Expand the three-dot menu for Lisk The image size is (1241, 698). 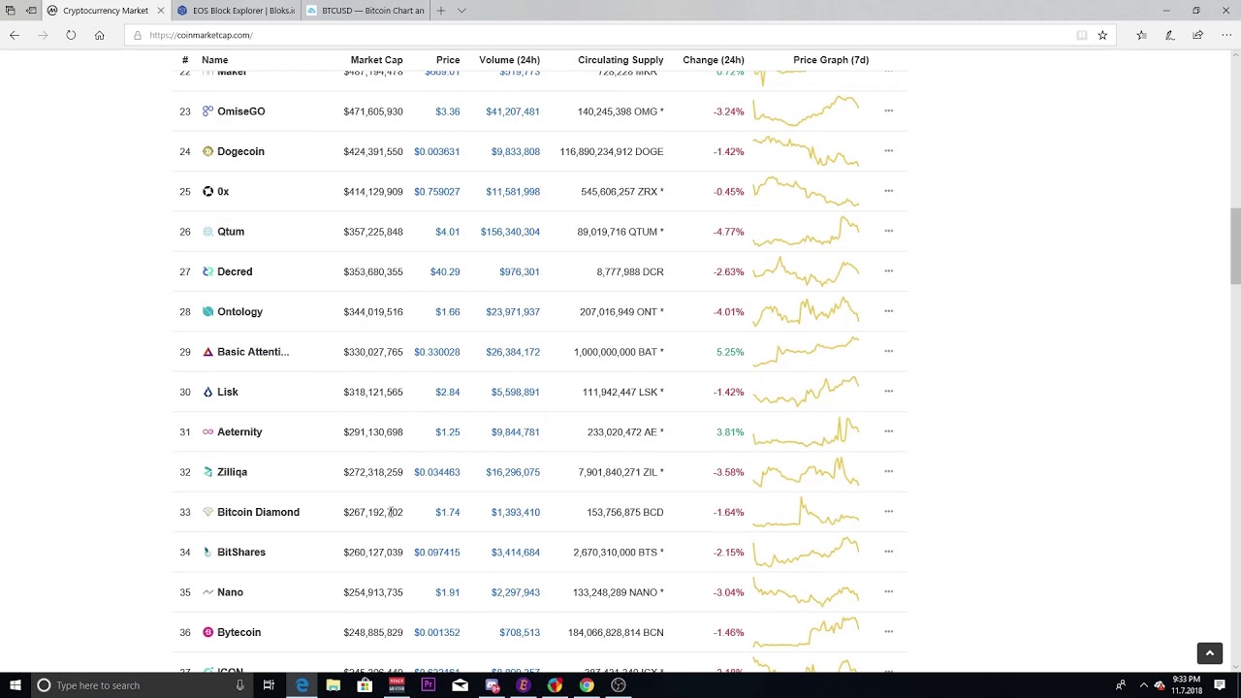coord(888,392)
